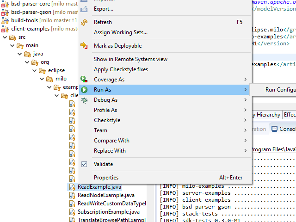
Task: Click the Refresh icon in context menu
Action: pyautogui.click(x=84, y=22)
